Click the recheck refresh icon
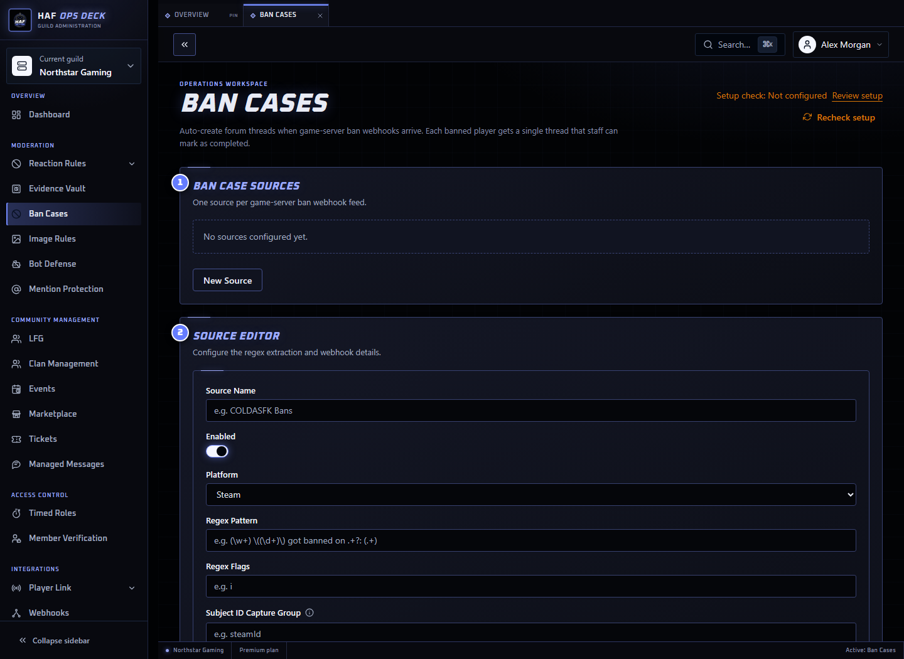The image size is (904, 659). [807, 117]
